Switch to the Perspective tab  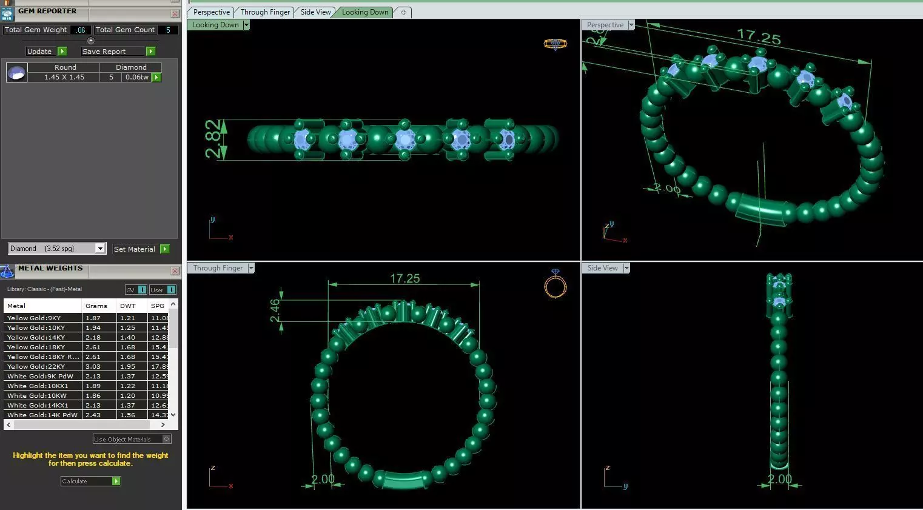pos(212,12)
